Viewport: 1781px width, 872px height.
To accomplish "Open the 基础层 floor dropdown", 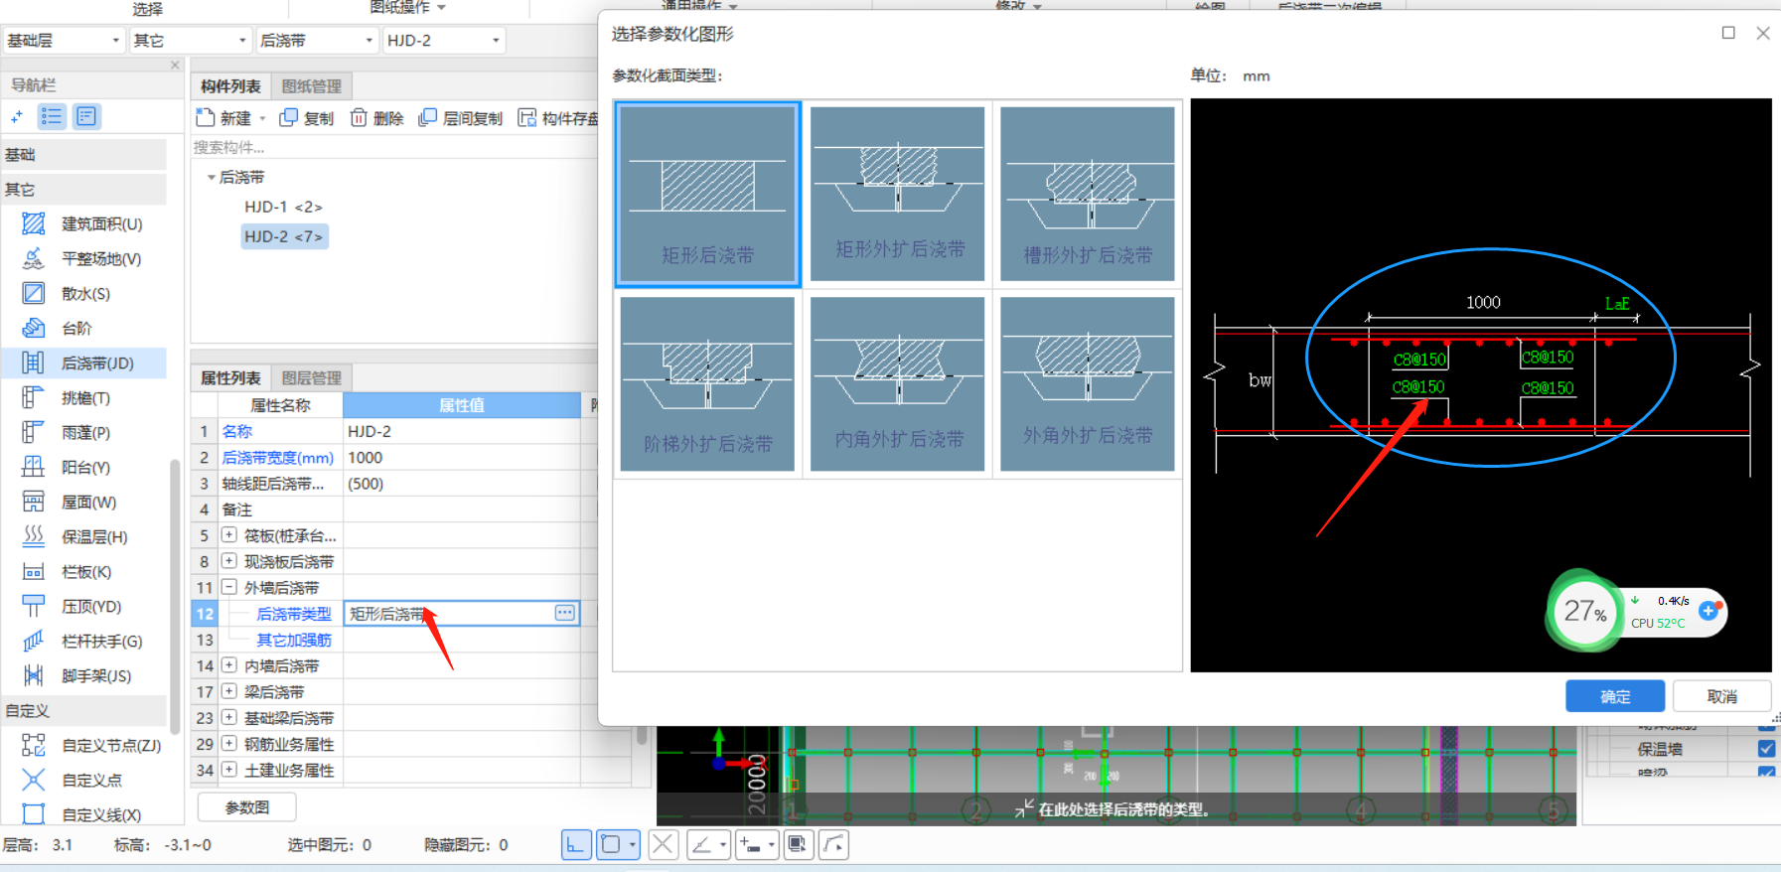I will (x=64, y=41).
